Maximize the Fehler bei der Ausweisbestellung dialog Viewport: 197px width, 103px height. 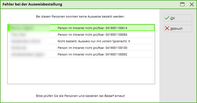tap(182, 4)
